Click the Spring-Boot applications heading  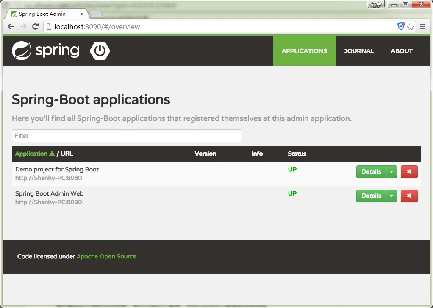click(x=91, y=100)
